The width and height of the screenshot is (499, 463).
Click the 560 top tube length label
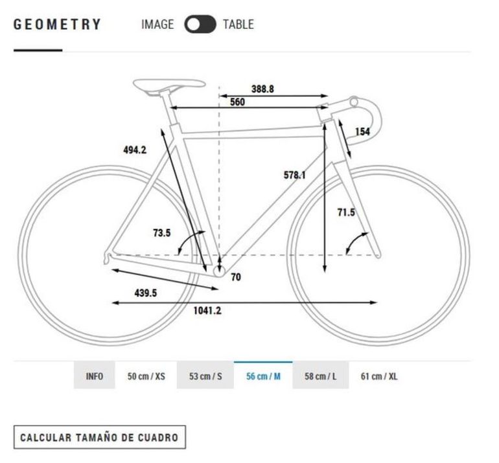237,102
